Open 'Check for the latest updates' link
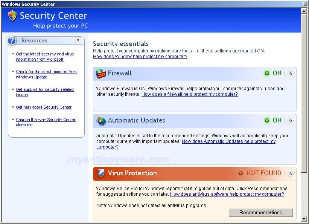 (x=46, y=74)
